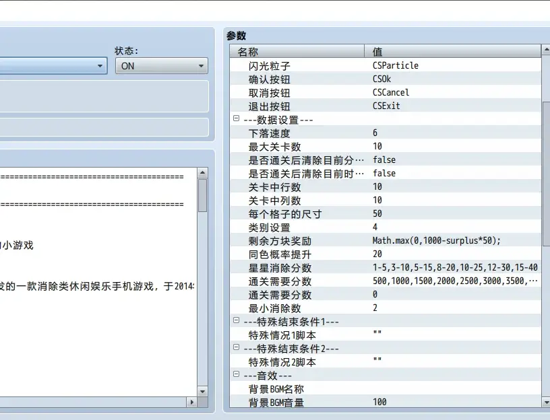Select the 下落速度 parameter row
The width and height of the screenshot is (550, 420).
pos(386,133)
